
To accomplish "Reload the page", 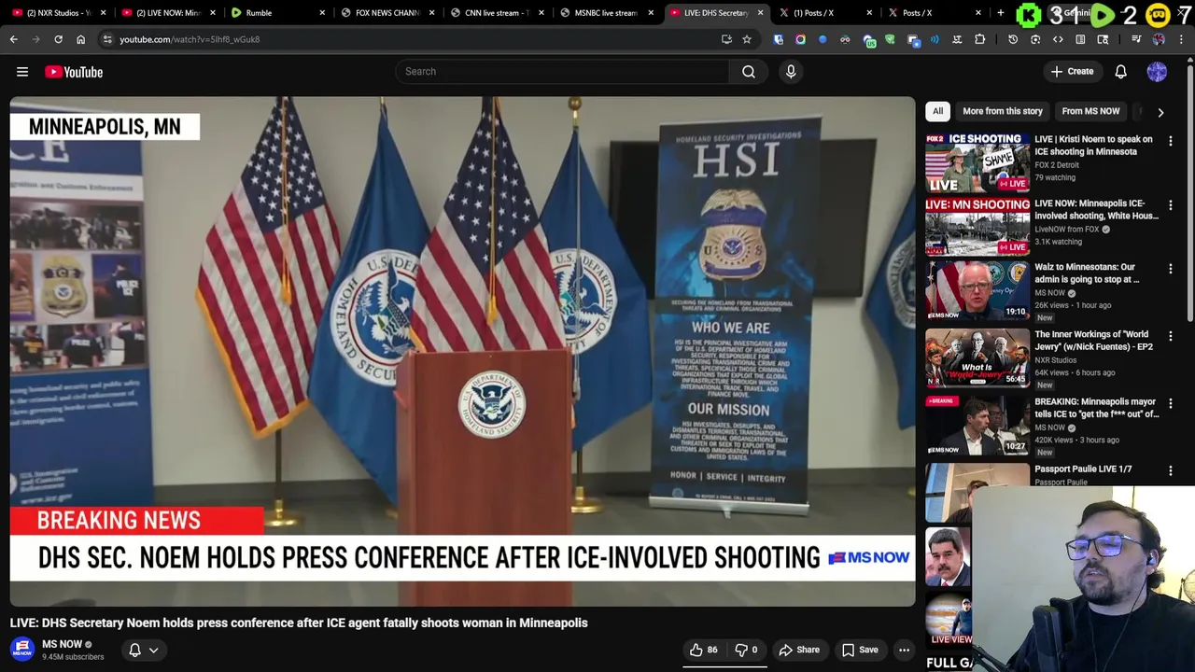I will (x=58, y=39).
